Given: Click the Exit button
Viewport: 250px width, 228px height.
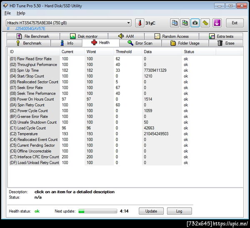Looking at the screenshot, I should point(235,23).
